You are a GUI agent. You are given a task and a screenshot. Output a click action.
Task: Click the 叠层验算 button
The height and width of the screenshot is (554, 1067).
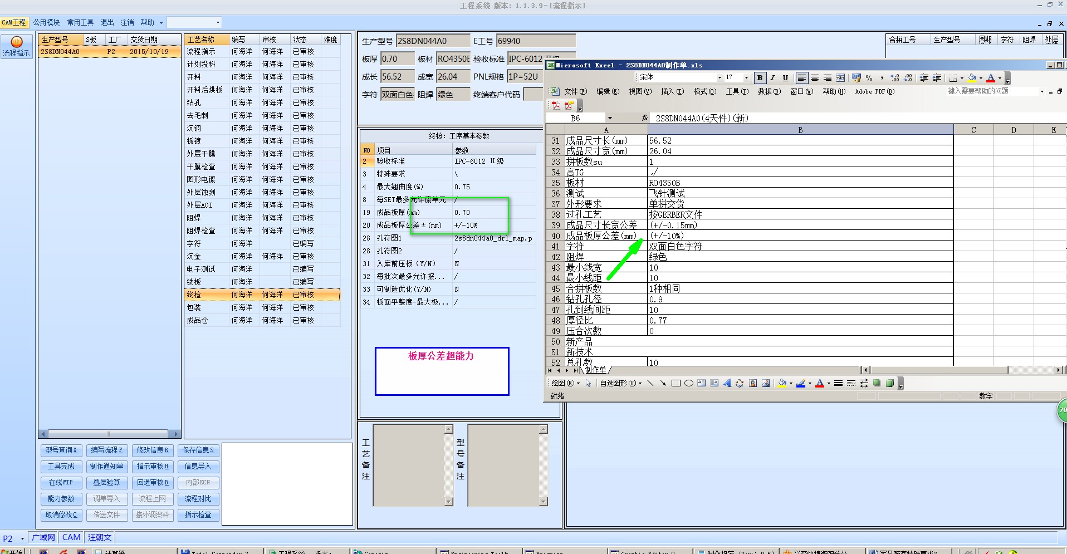point(107,483)
